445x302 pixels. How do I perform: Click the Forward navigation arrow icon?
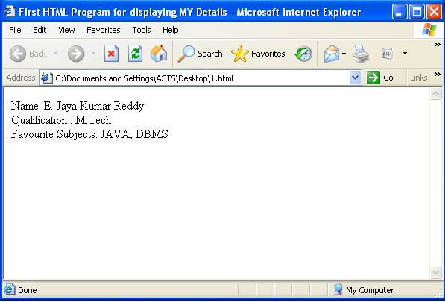click(76, 54)
